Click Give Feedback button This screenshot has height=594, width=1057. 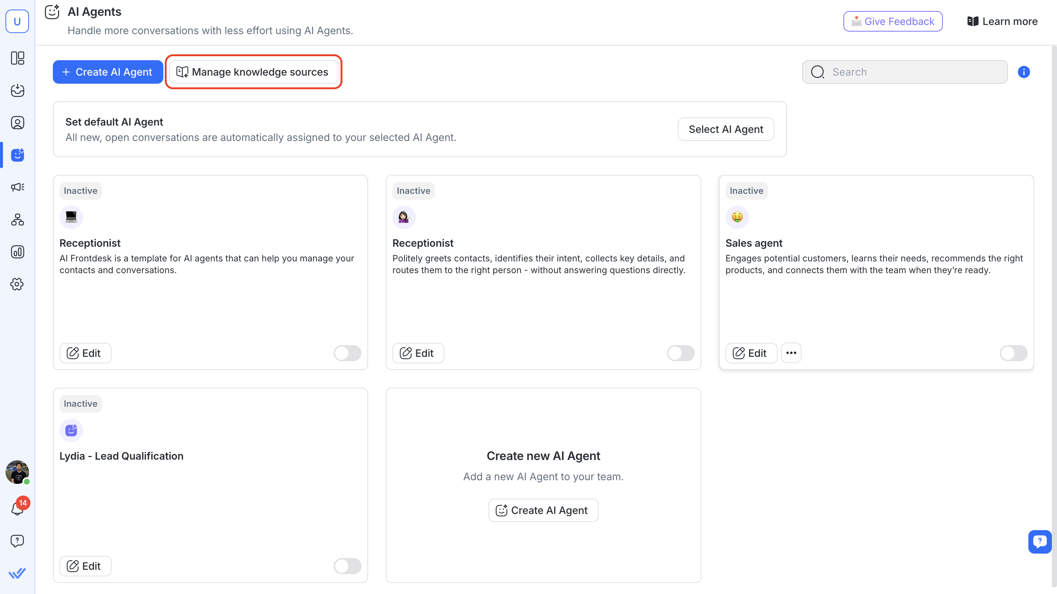893,21
